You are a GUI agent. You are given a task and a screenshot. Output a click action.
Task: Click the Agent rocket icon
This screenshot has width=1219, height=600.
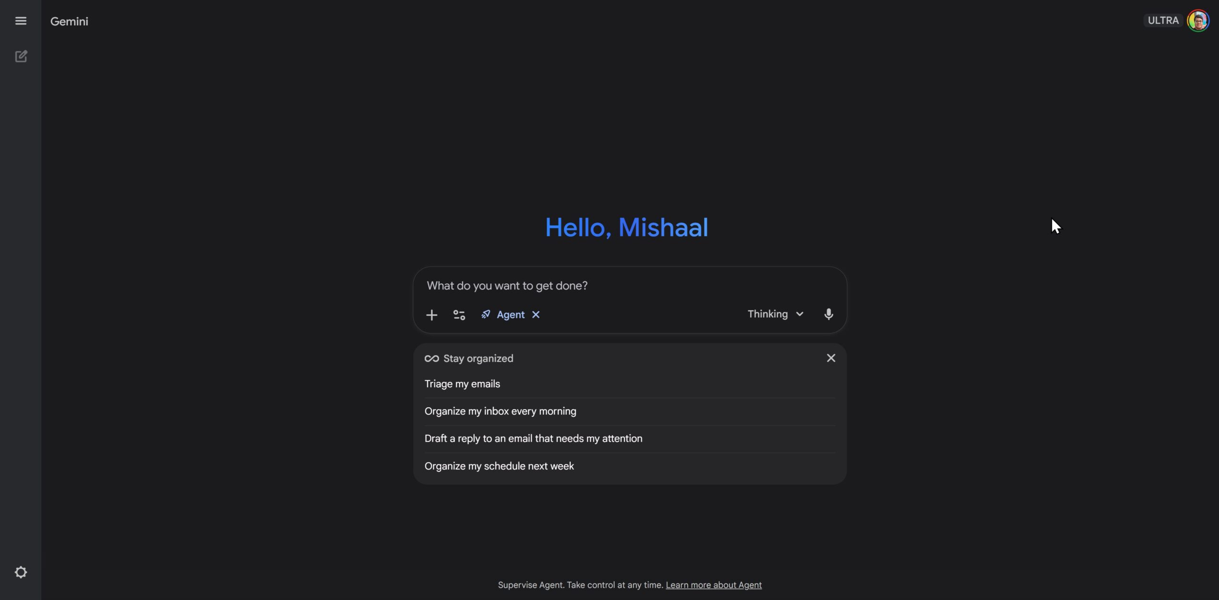485,314
